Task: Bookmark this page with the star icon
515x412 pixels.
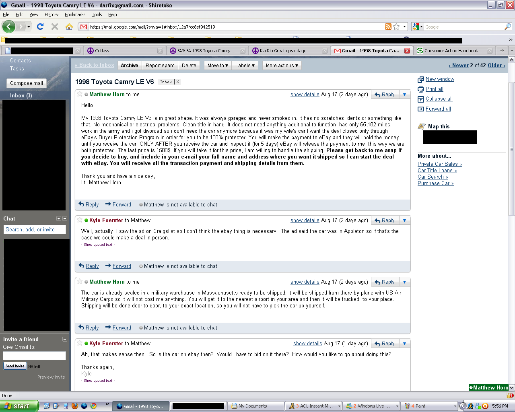Action: point(396,27)
